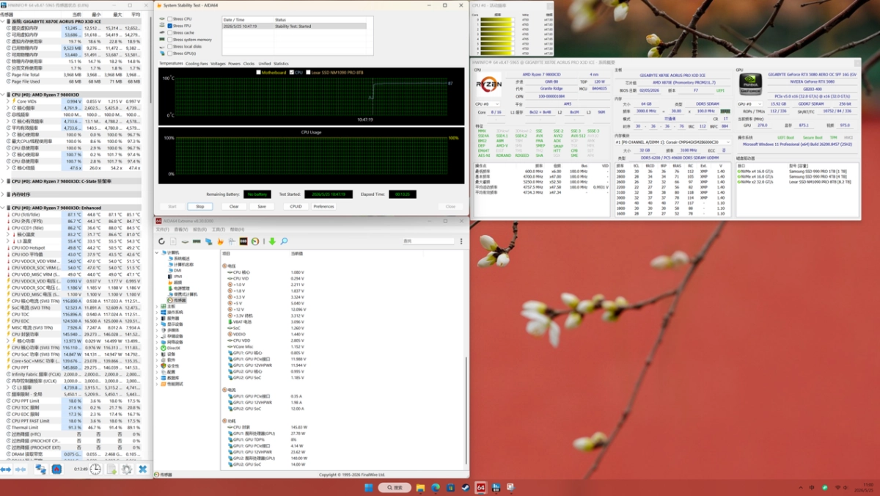The height and width of the screenshot is (496, 880).
Task: Expand the 显示设备 tree node
Action: pyautogui.click(x=157, y=324)
